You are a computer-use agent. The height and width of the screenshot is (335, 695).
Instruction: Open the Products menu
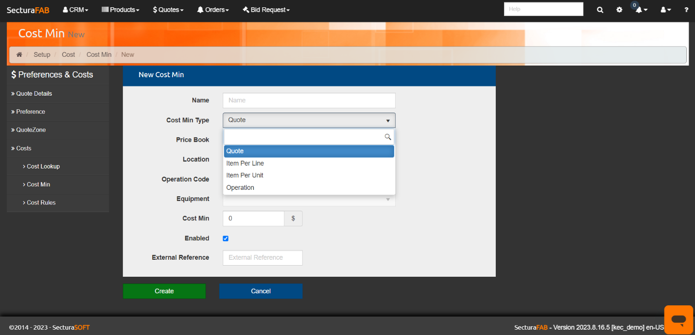pos(120,10)
